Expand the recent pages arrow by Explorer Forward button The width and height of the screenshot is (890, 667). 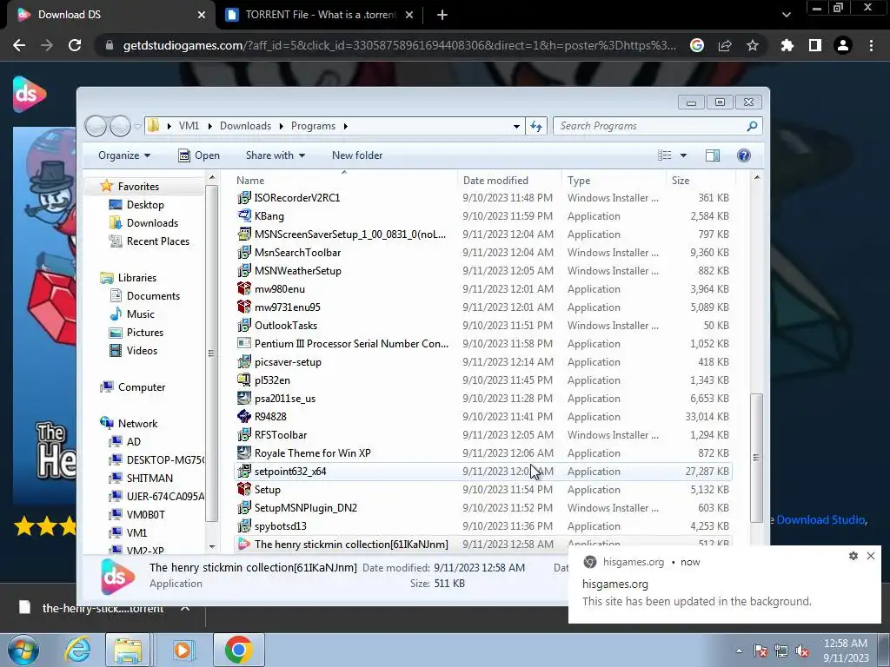tap(137, 127)
